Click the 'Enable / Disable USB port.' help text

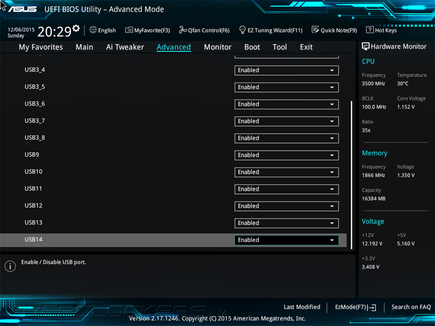54,262
